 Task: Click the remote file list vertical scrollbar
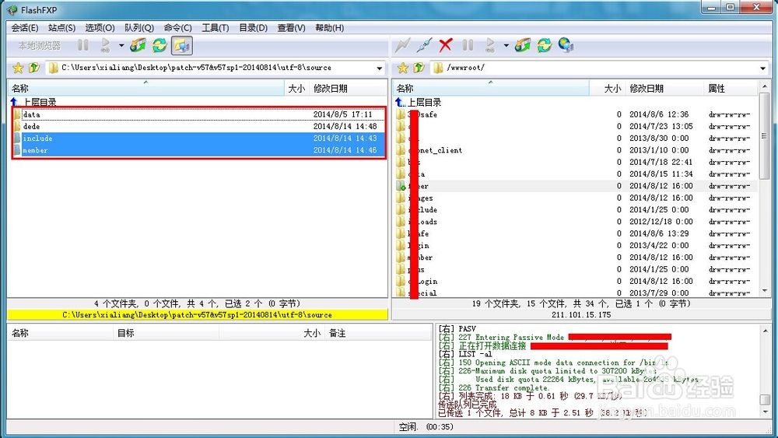tap(764, 188)
